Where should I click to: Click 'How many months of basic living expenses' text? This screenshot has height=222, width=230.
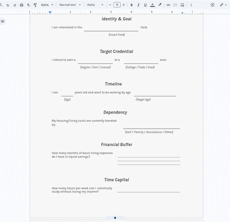82,153
